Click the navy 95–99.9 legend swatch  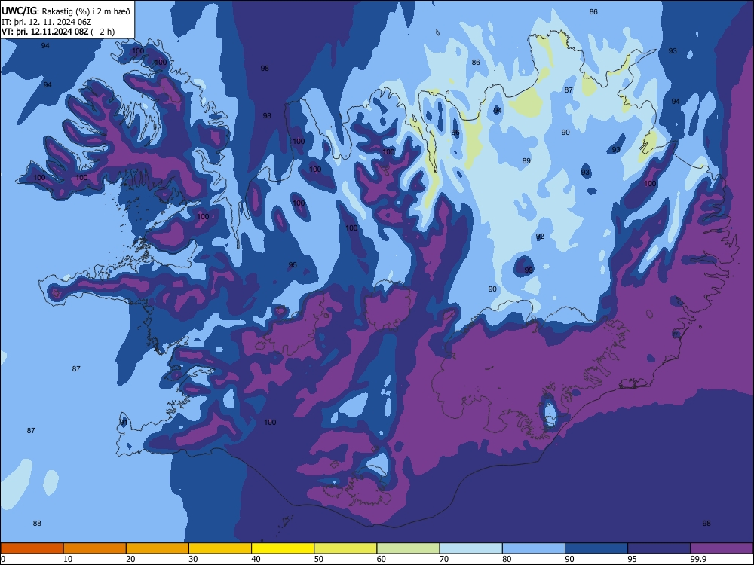pyautogui.click(x=659, y=548)
